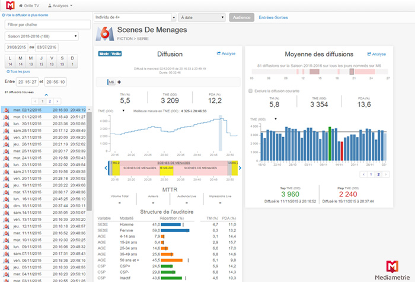Toggle the Wednesday (M 13) day button
Image resolution: width=415 pixels, height=282 pixels.
click(31, 61)
